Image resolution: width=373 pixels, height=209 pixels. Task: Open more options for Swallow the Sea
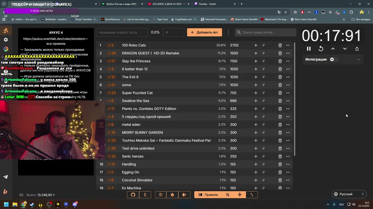[x=288, y=101]
